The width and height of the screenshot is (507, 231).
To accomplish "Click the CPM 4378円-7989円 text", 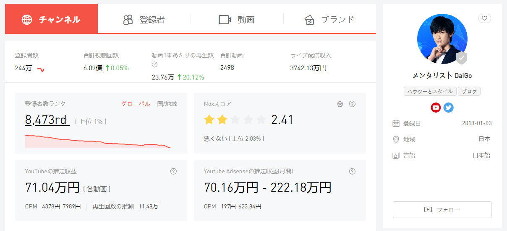I will point(53,207).
